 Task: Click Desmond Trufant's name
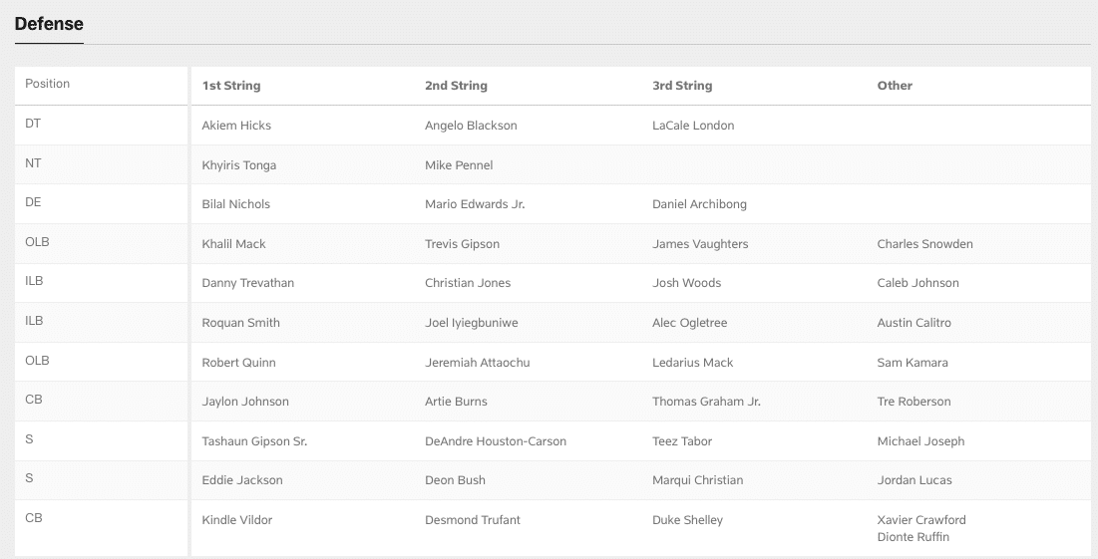pyautogui.click(x=472, y=520)
